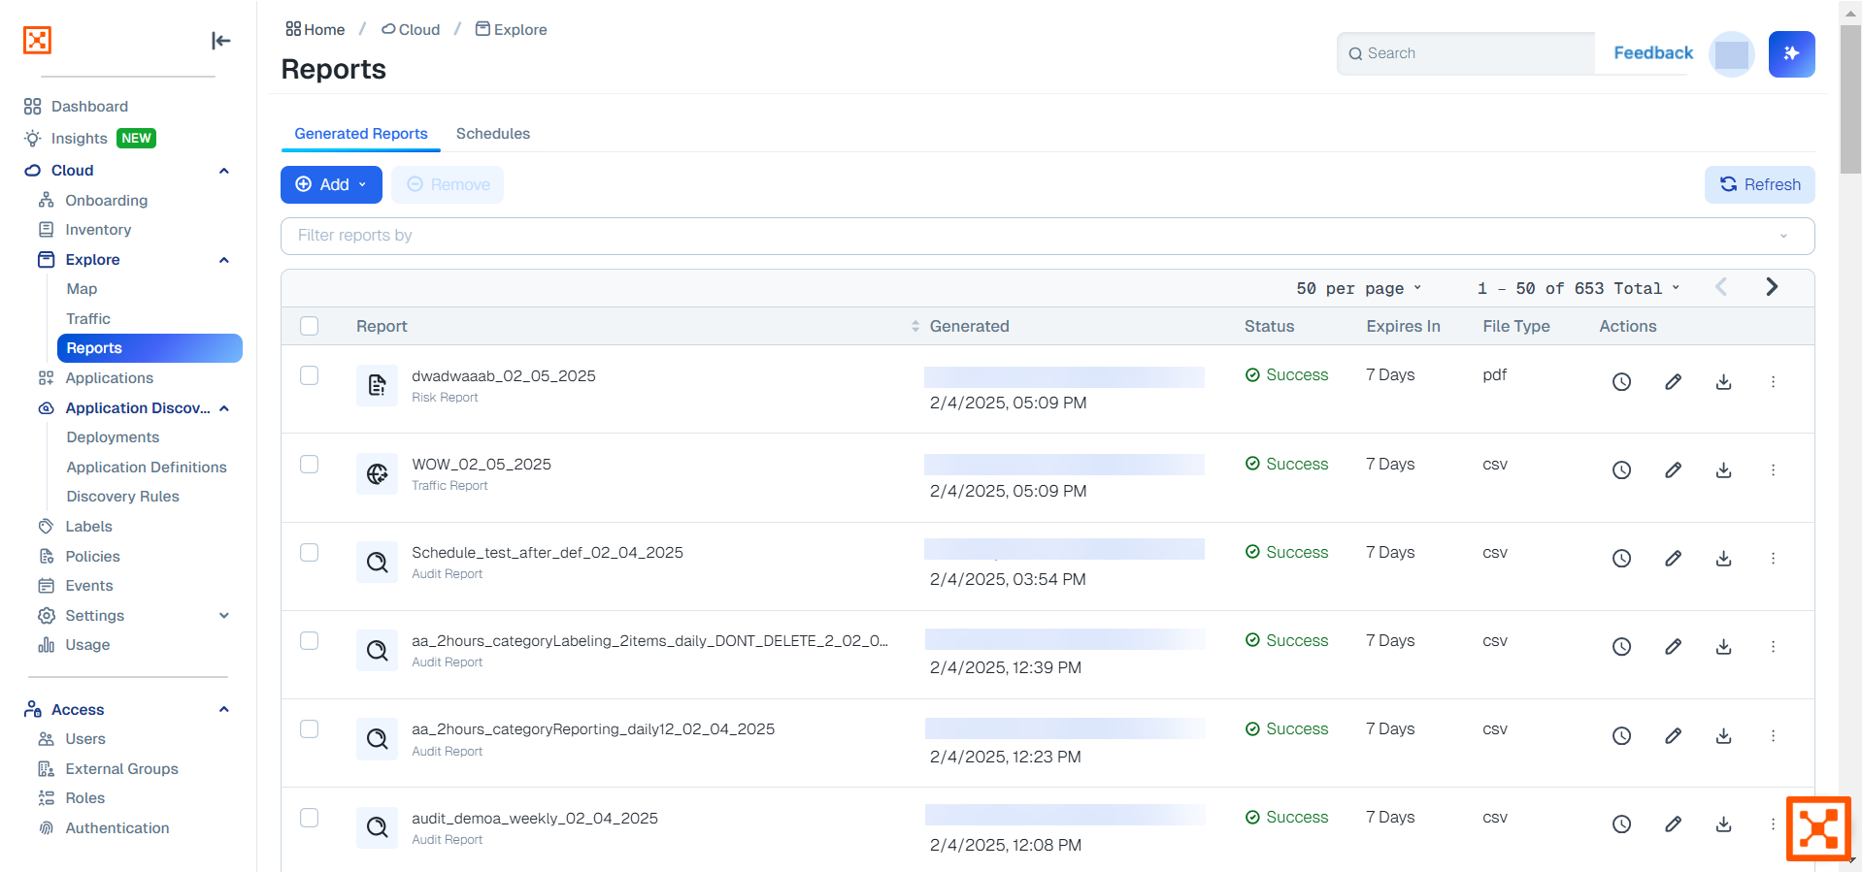1862x872 pixels.
Task: Collapse the sidebar with the arrow icon
Action: [x=221, y=41]
